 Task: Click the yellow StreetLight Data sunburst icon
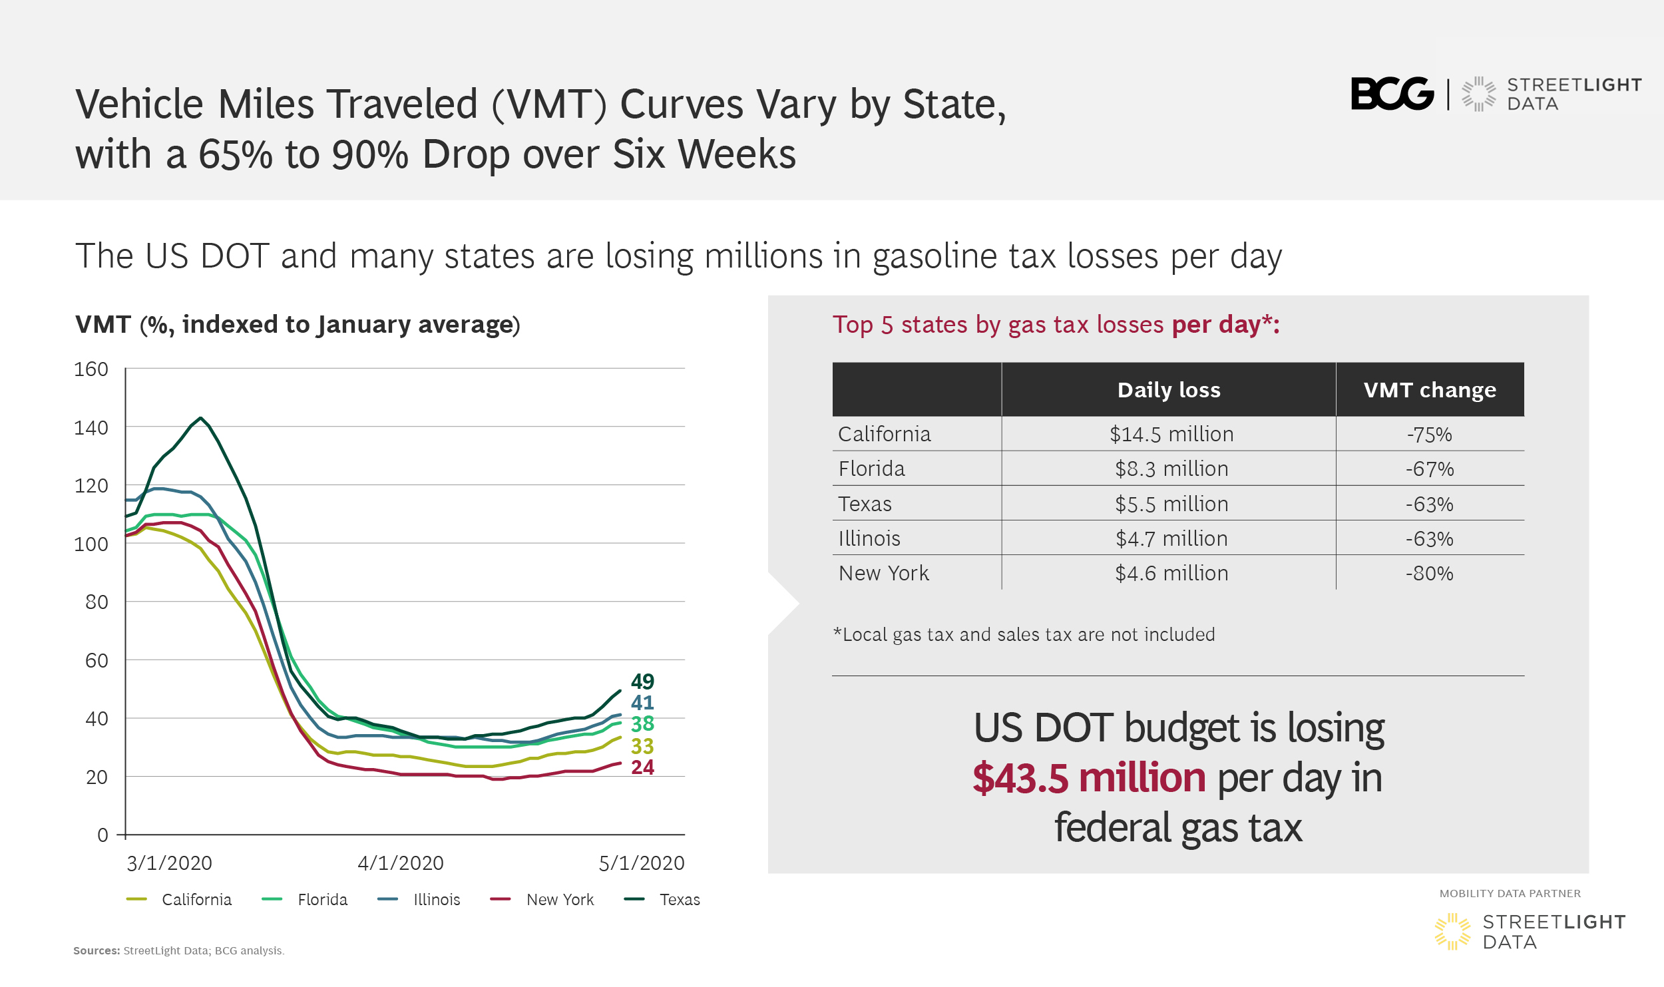pos(1452,931)
